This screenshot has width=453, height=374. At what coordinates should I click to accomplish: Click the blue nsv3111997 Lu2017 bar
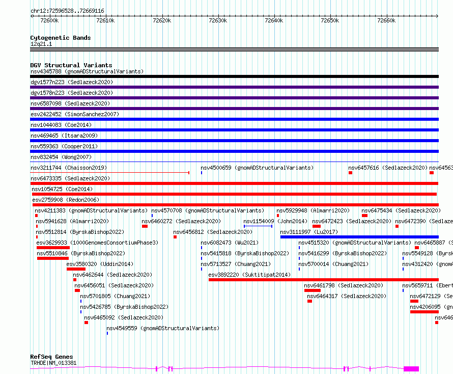359,237
